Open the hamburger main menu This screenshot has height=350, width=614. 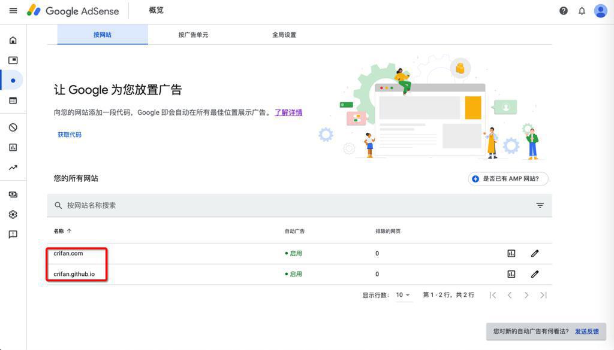(x=13, y=11)
